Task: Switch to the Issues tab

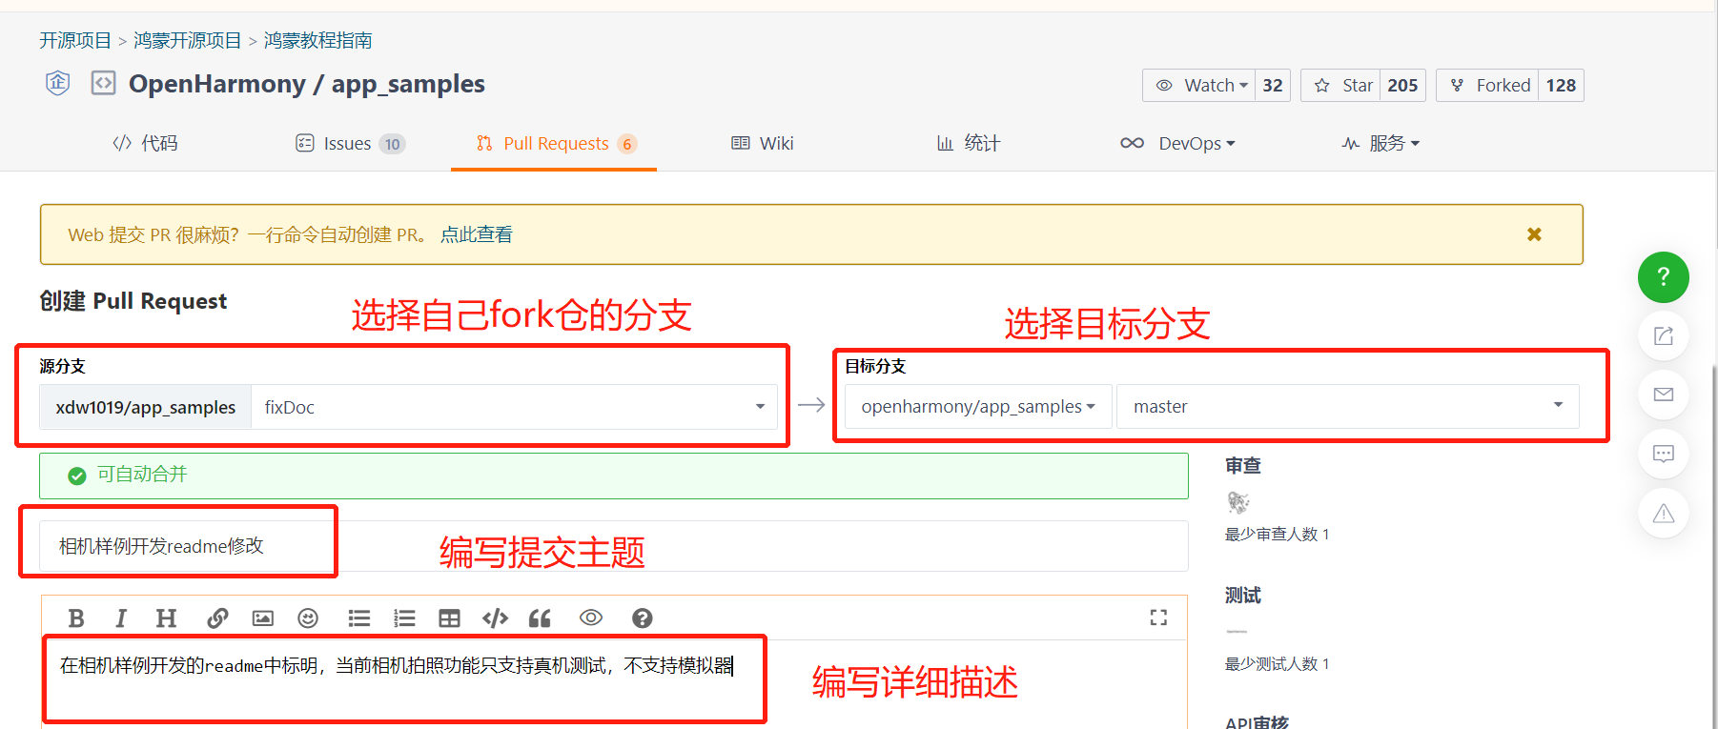Action: (x=350, y=143)
